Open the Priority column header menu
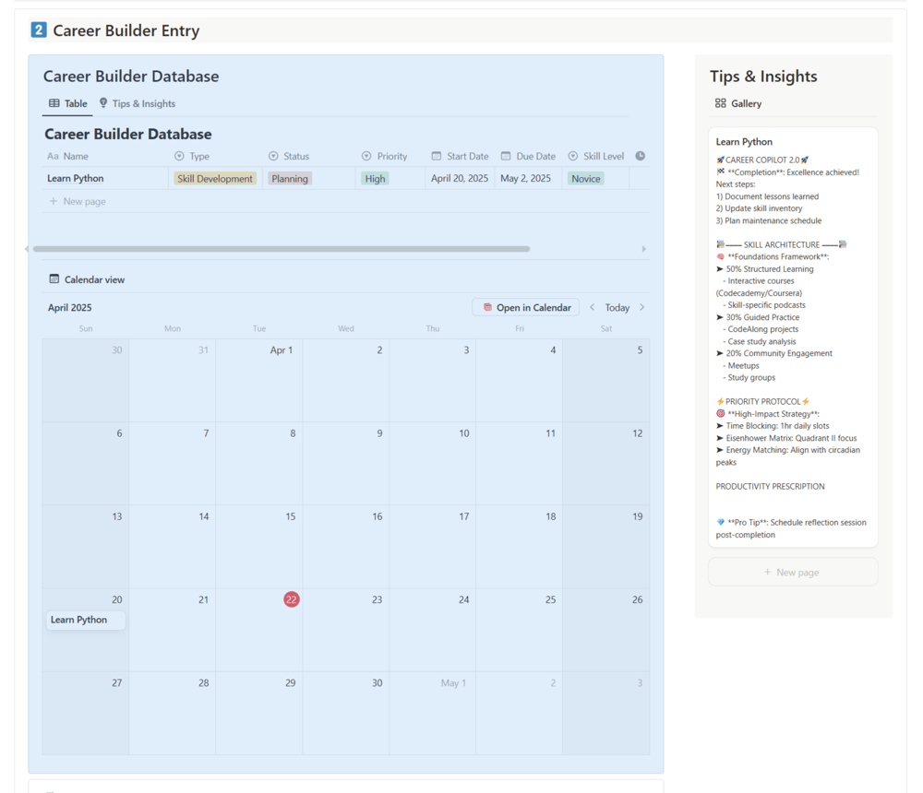The width and height of the screenshot is (923, 793). (x=384, y=156)
